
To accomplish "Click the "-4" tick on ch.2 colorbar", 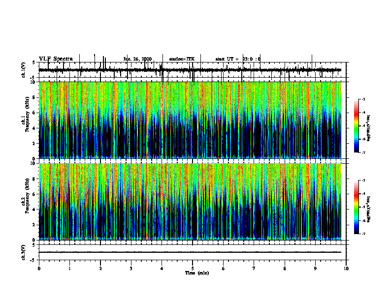I will [363, 194].
